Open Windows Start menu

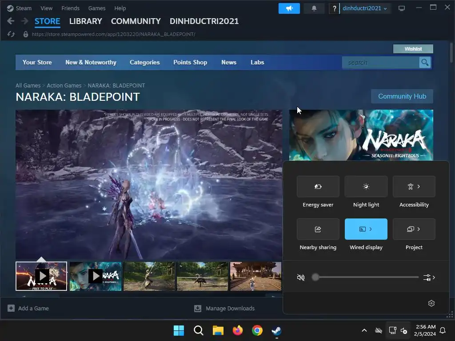pos(179,330)
